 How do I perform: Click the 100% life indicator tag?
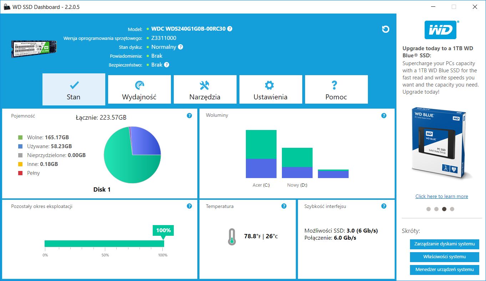coord(163,230)
